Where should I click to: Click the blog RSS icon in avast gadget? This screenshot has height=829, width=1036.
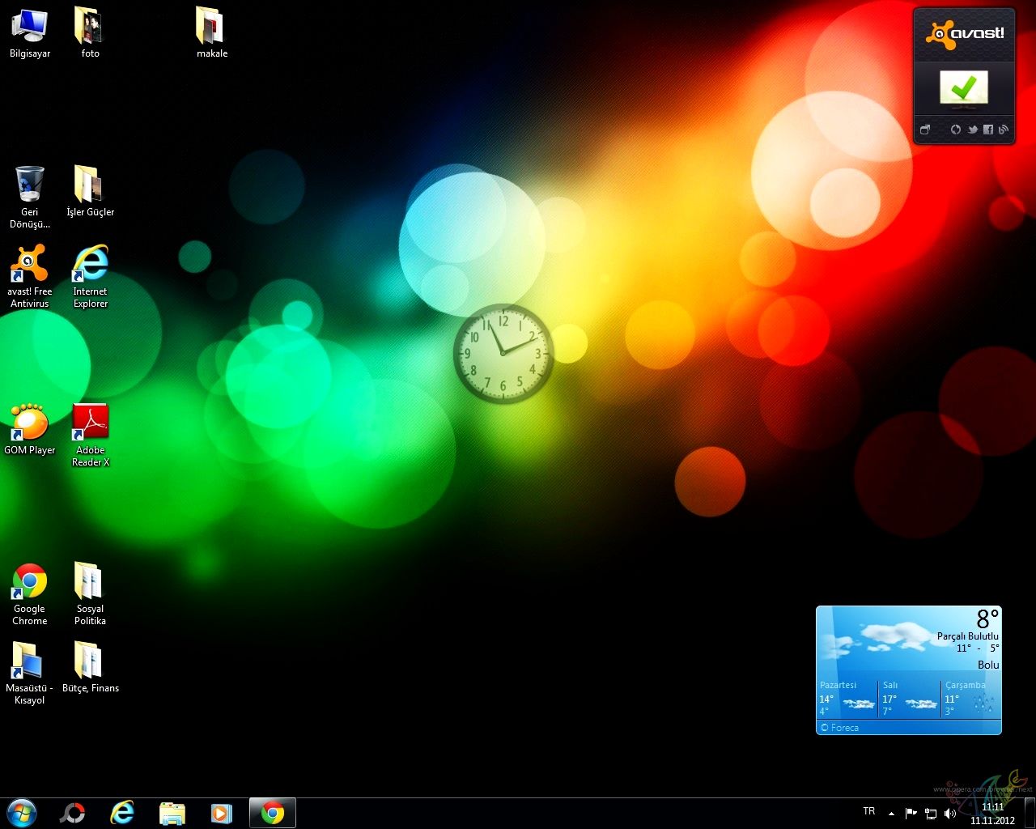coord(1003,130)
